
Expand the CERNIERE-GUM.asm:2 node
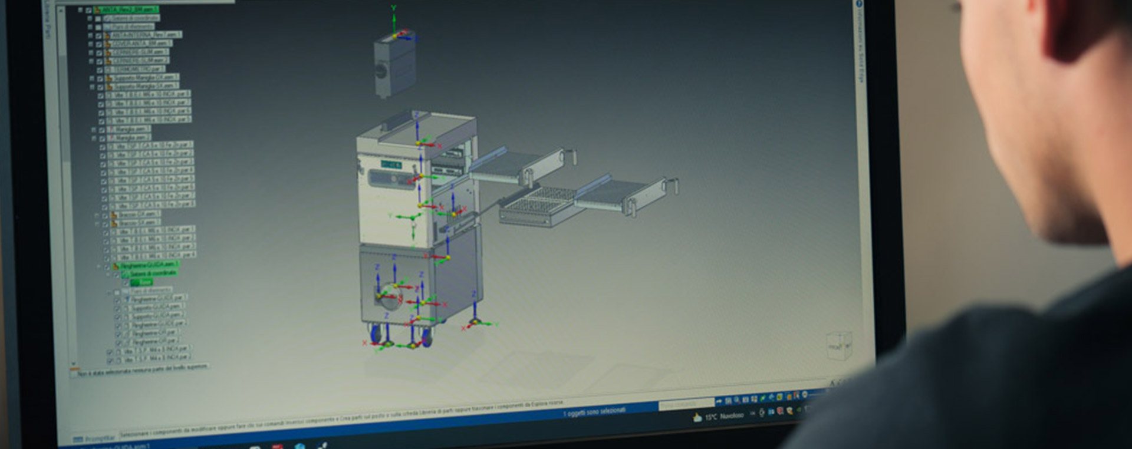pos(91,61)
